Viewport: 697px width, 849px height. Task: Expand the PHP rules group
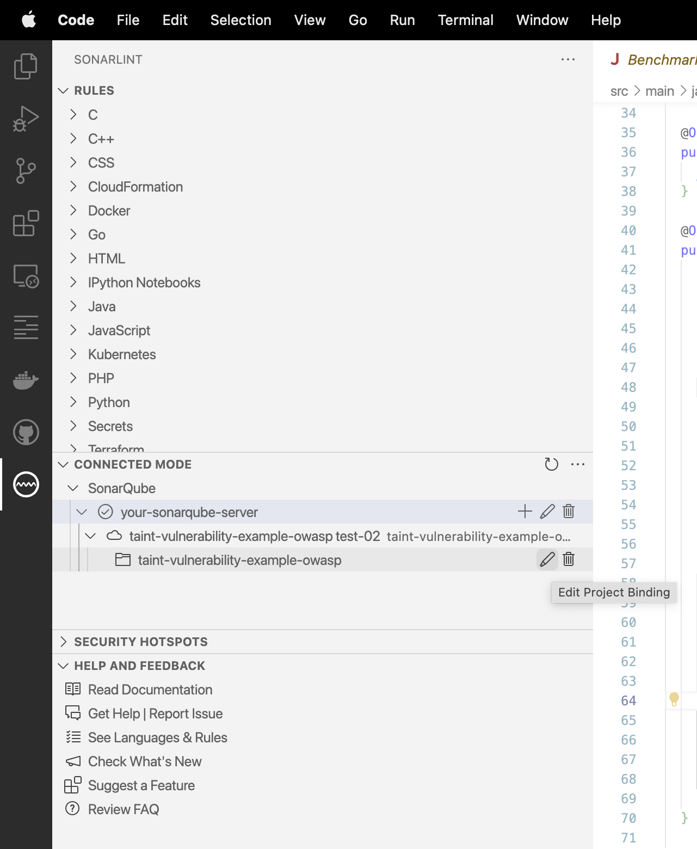[73, 378]
